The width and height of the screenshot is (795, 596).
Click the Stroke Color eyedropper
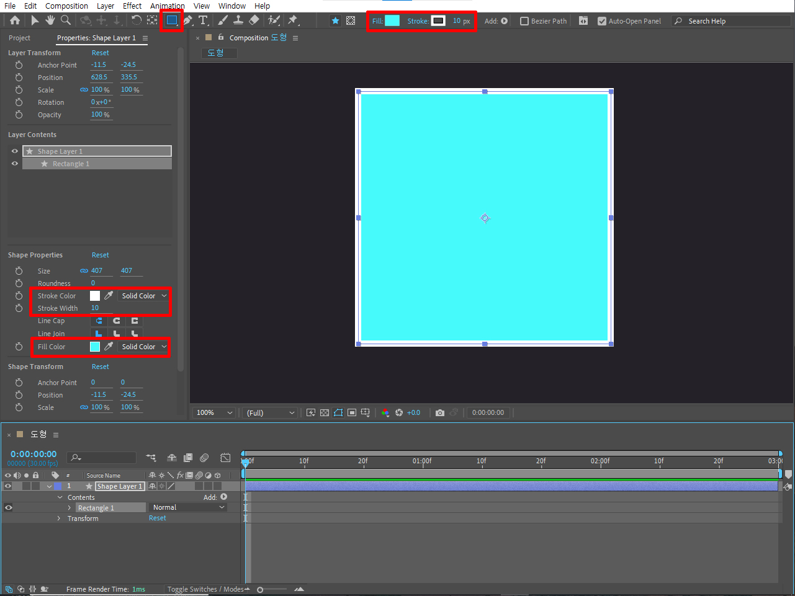click(x=109, y=296)
